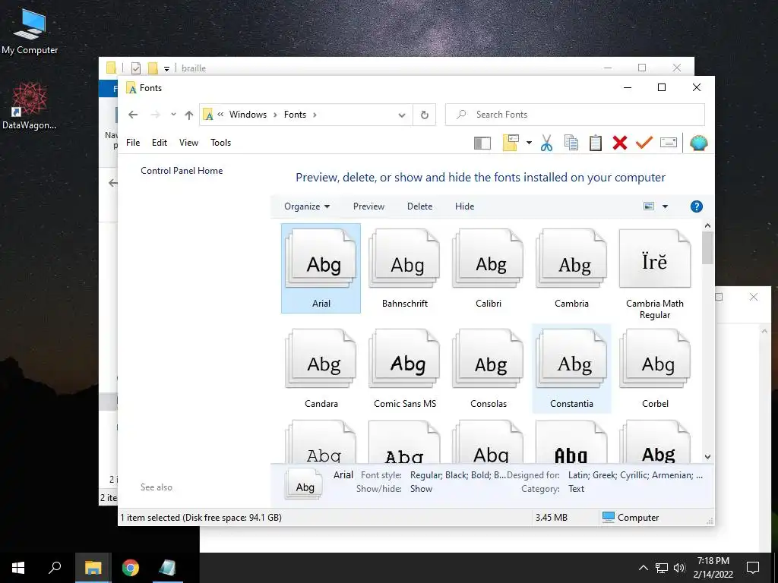Click the red X Delete icon
Screen dimensions: 778x583
620,143
